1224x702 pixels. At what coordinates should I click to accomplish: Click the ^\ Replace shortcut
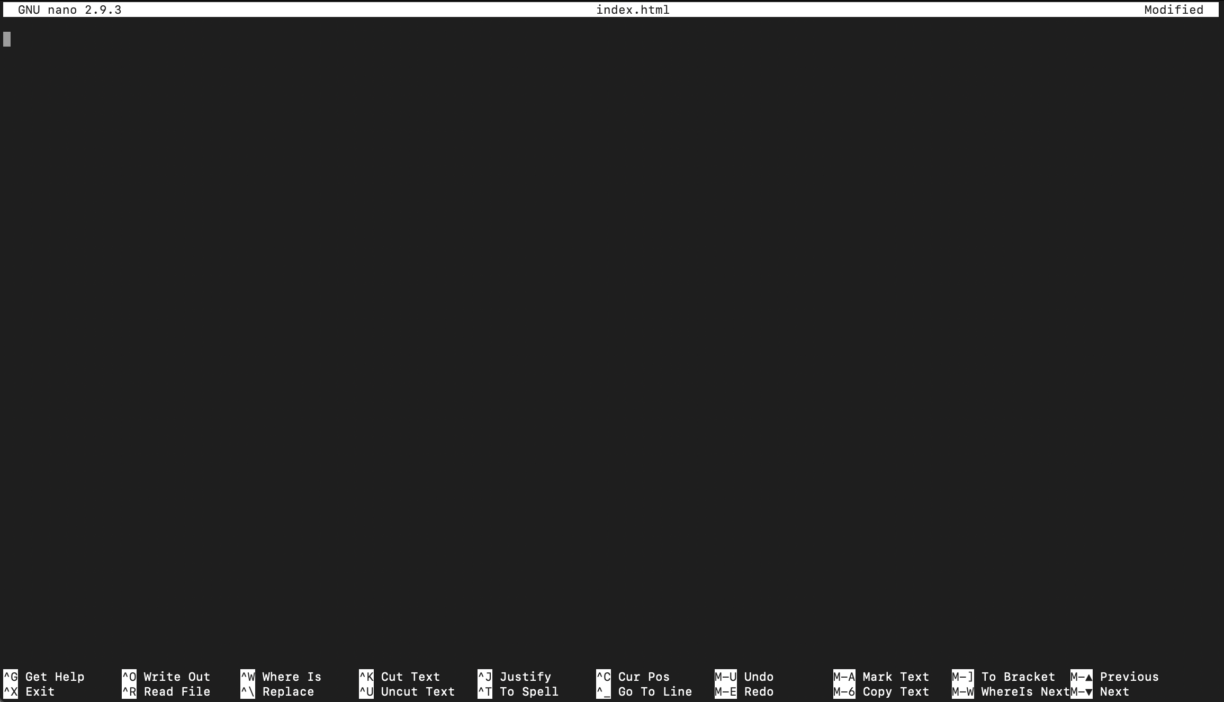[277, 691]
